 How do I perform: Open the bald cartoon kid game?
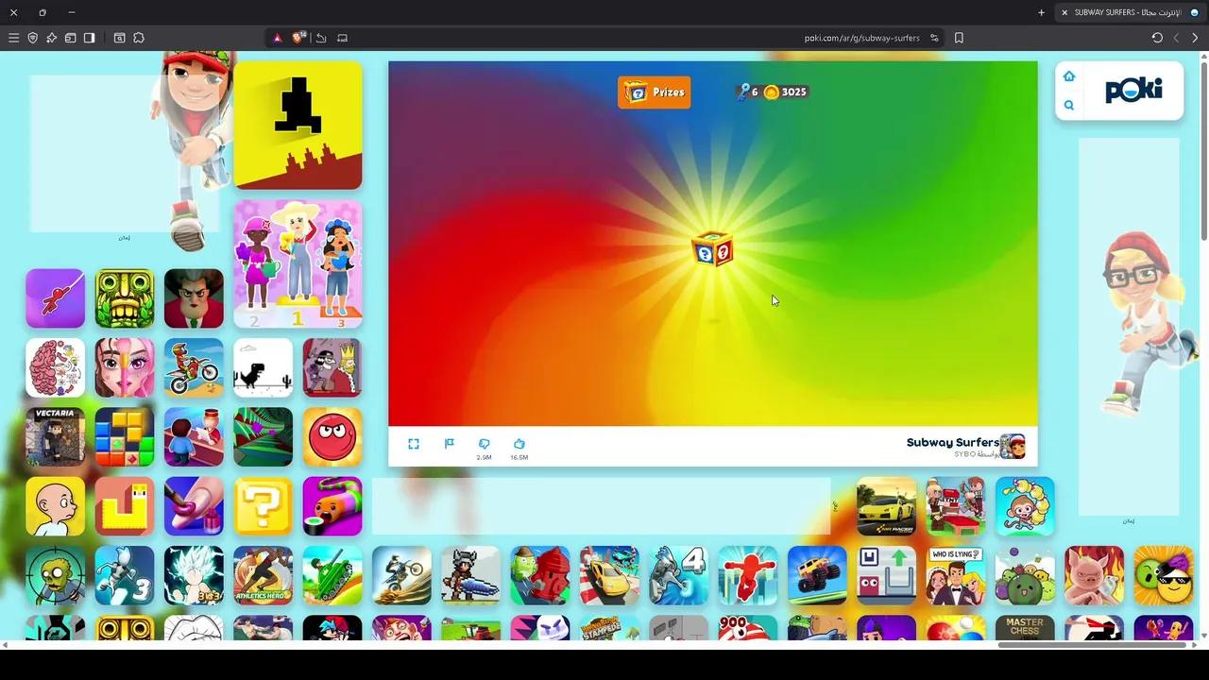coord(55,506)
